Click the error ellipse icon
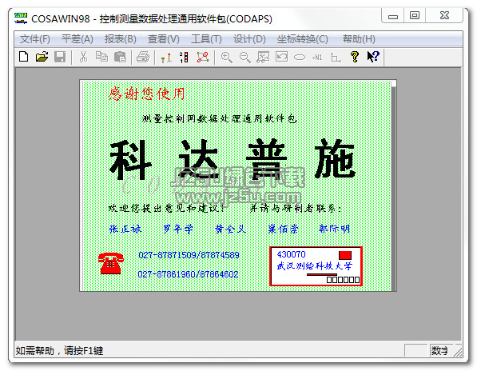The width and height of the screenshot is (477, 371). point(300,57)
